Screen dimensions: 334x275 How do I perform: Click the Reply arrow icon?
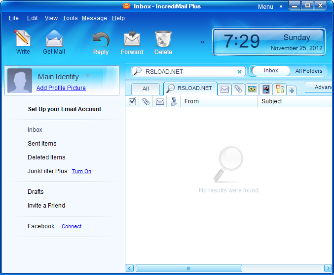101,39
